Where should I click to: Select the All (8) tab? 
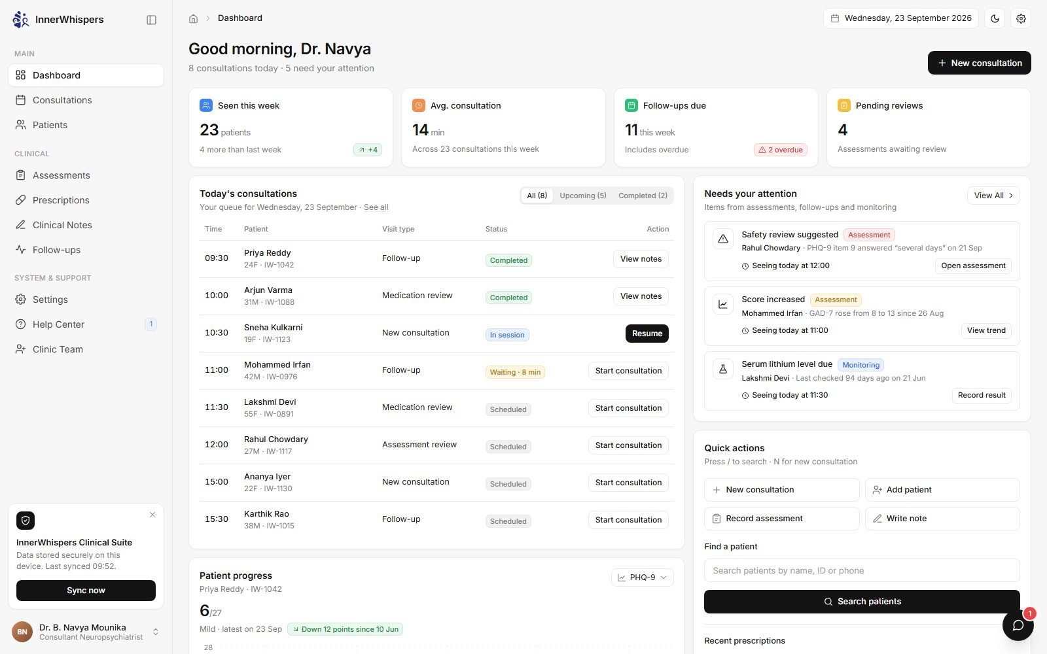click(537, 196)
